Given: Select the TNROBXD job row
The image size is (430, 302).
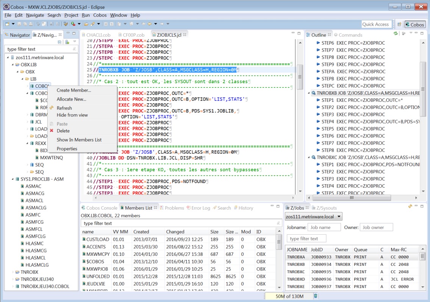Looking at the screenshot, I should (352, 279).
